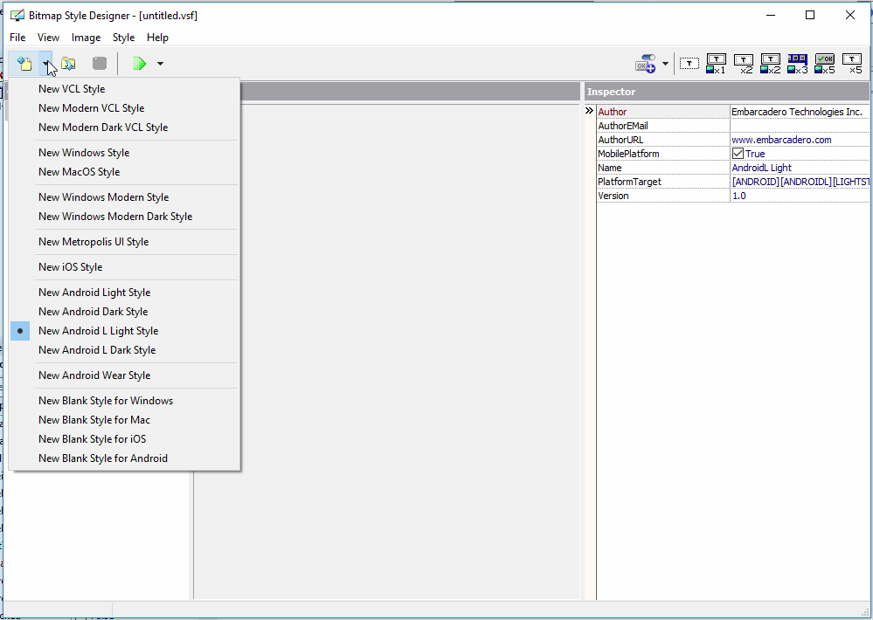
Task: Select the AuthorURL property name
Action: pyautogui.click(x=620, y=140)
